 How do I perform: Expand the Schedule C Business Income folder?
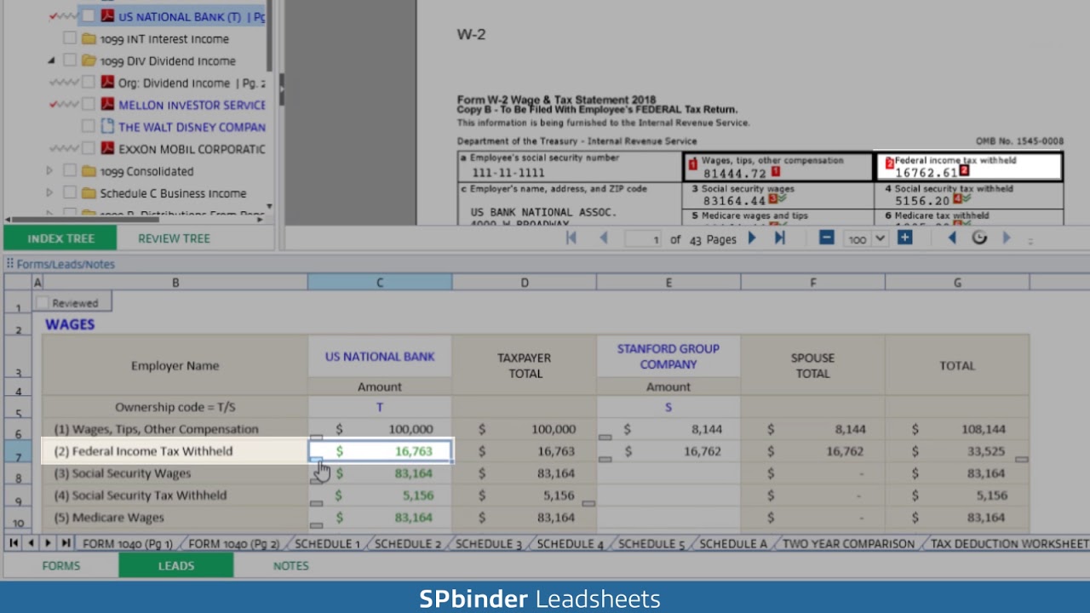pos(49,193)
